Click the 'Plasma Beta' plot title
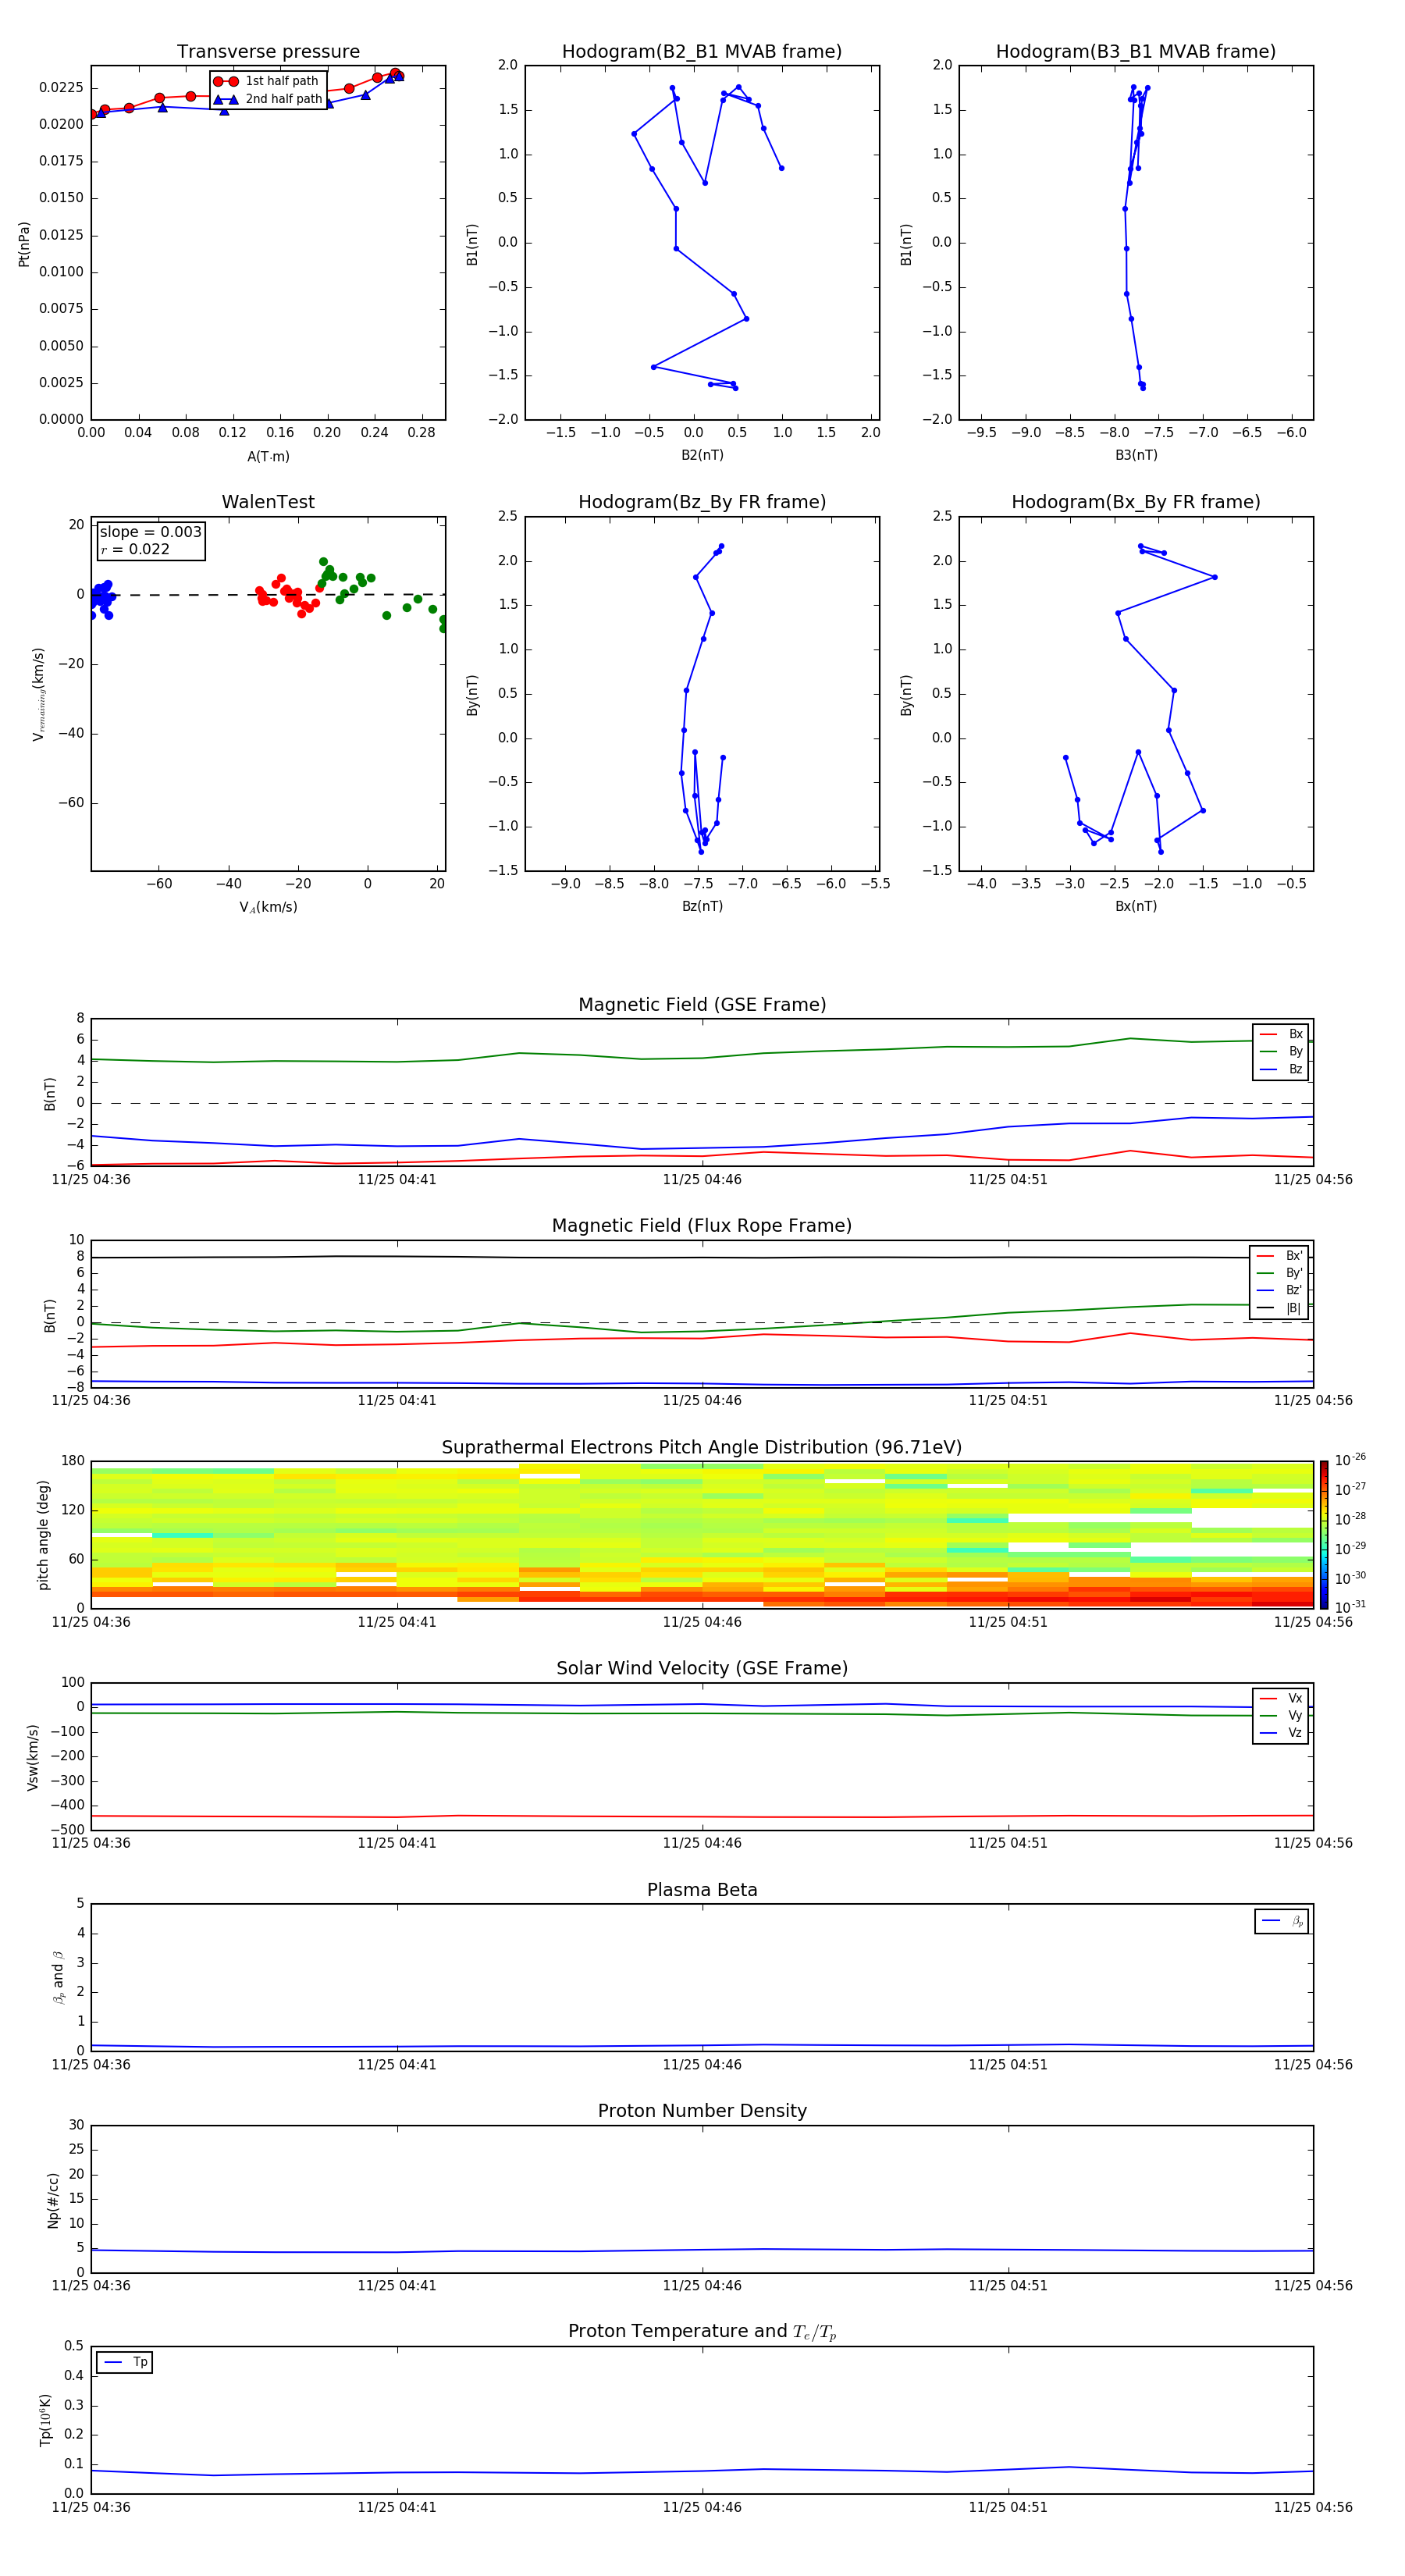 tap(702, 1890)
